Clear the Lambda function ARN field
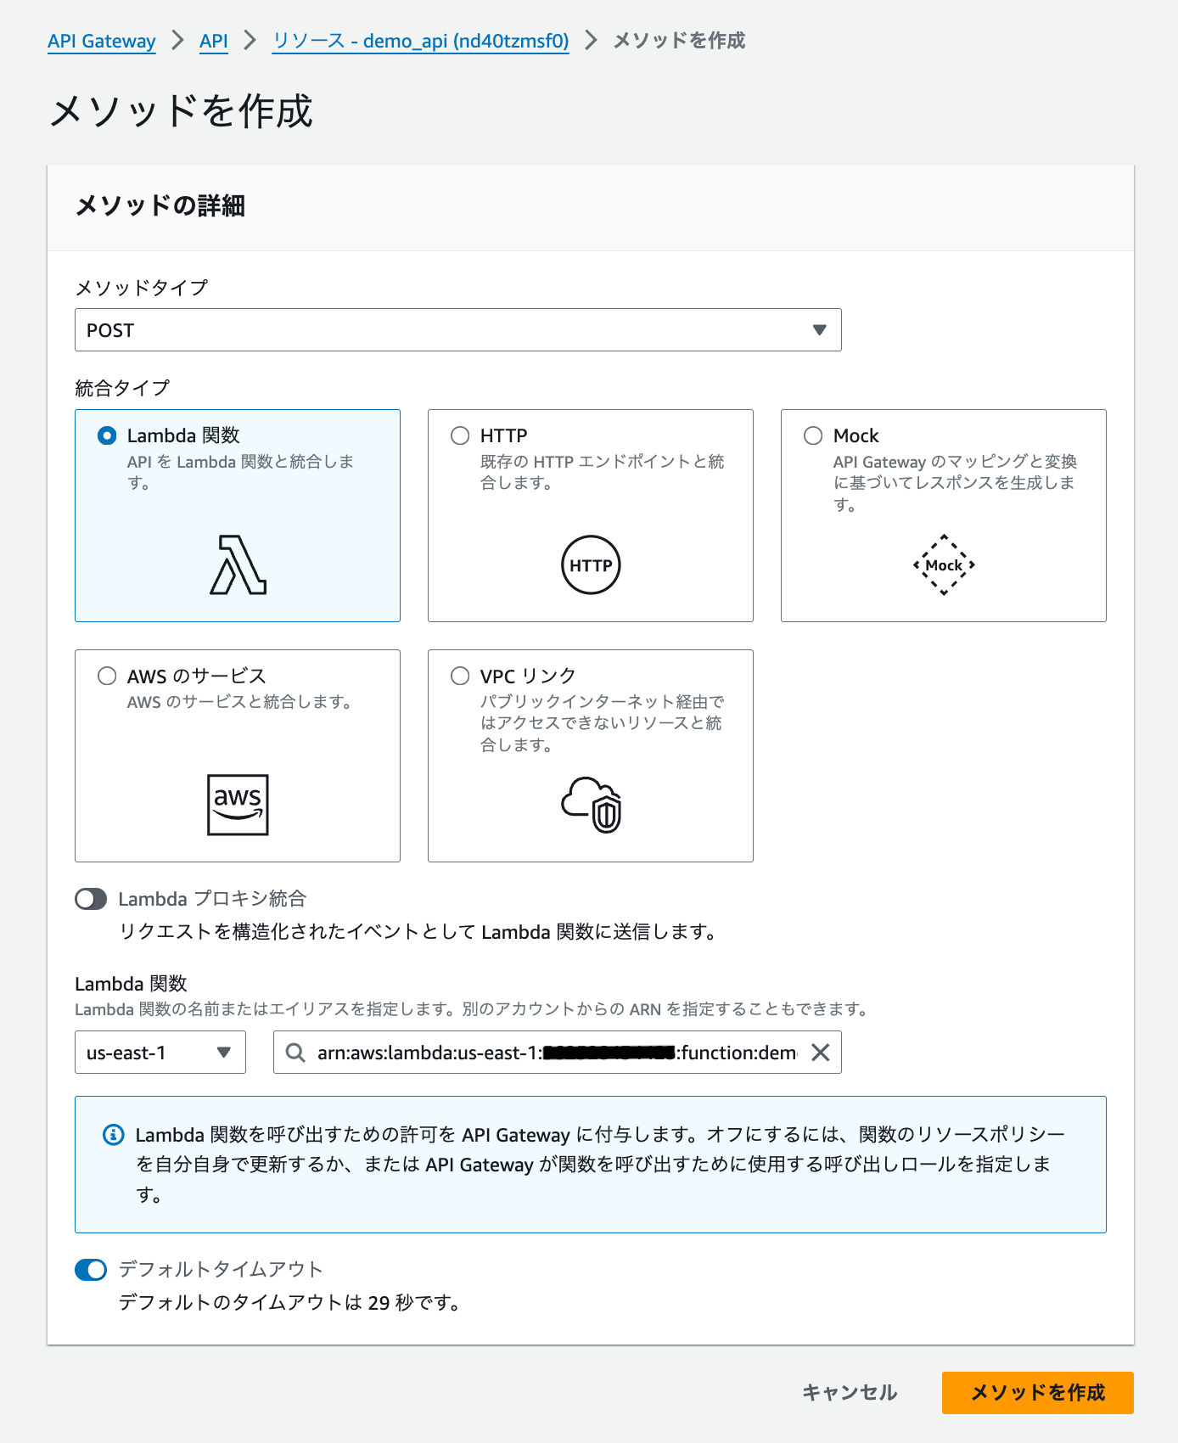 point(820,1053)
